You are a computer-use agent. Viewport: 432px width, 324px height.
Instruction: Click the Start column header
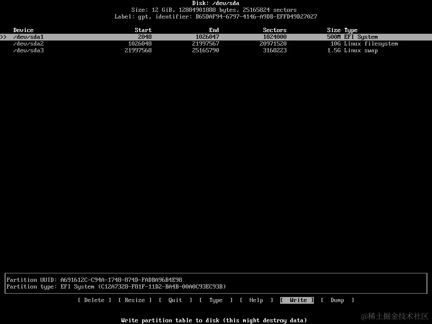tap(143, 30)
